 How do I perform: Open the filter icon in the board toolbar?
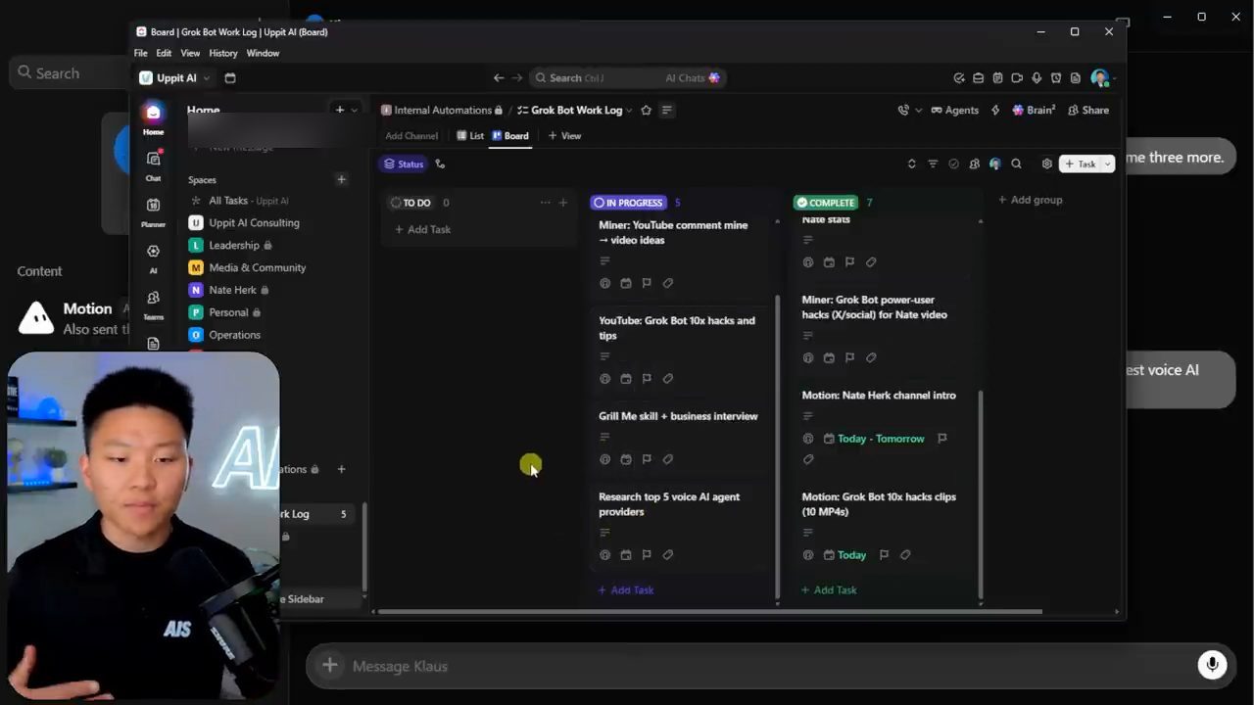(x=933, y=164)
